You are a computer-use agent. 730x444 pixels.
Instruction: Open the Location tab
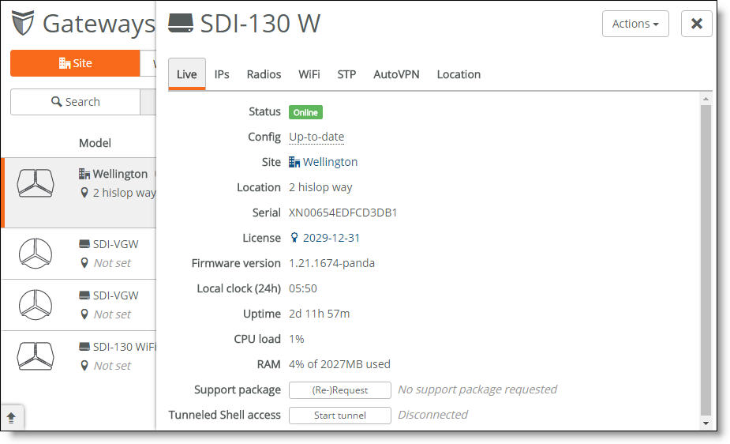459,74
